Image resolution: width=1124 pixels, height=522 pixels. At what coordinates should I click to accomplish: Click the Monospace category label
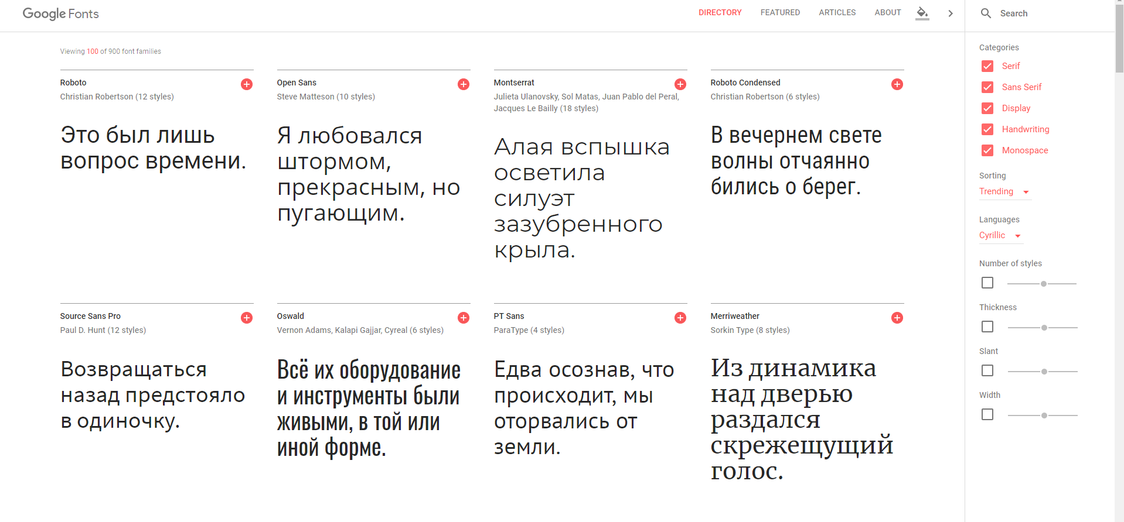(x=1025, y=150)
